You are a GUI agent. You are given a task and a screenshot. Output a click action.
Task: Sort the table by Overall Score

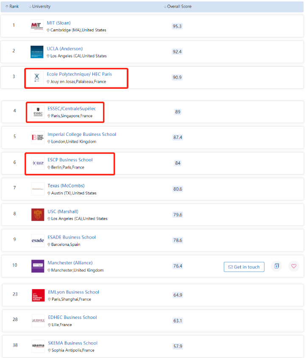[x=178, y=6]
